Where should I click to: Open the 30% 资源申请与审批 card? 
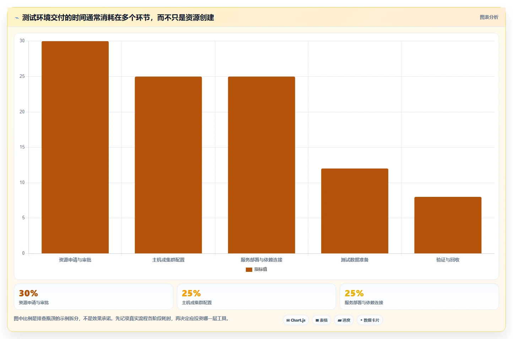tap(93, 297)
